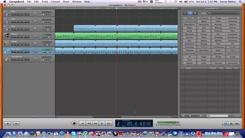Open the Edit menu
This screenshot has height=138, width=245.
(36, 2)
